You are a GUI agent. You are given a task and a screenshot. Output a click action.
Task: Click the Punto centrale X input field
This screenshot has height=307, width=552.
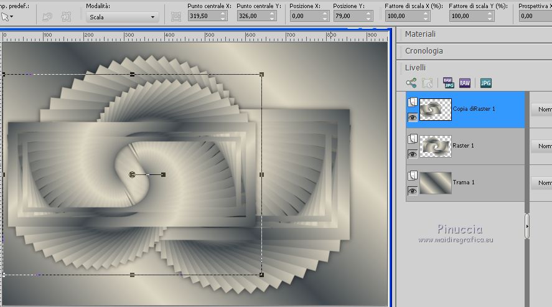(203, 16)
